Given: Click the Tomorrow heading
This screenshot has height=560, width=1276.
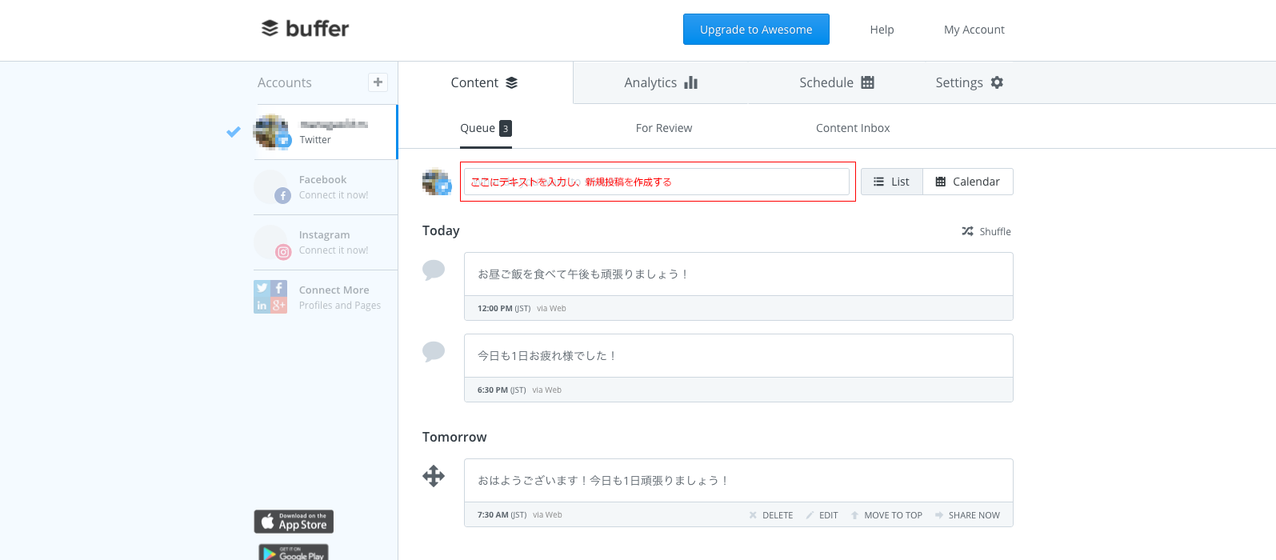Looking at the screenshot, I should coord(454,437).
